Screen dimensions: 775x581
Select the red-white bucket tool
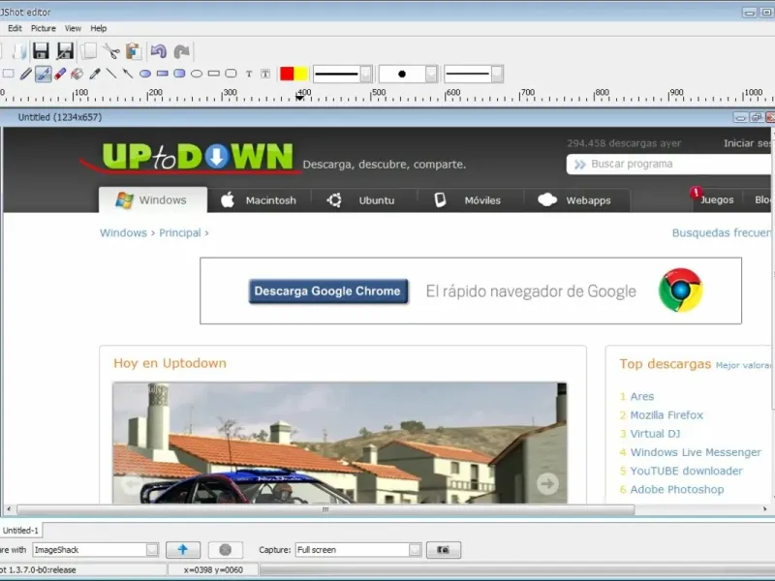[x=77, y=75]
